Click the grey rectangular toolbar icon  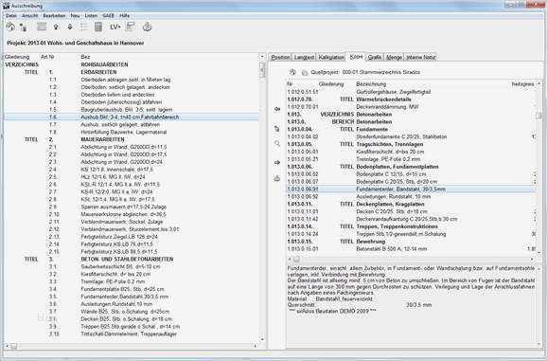coord(42,27)
